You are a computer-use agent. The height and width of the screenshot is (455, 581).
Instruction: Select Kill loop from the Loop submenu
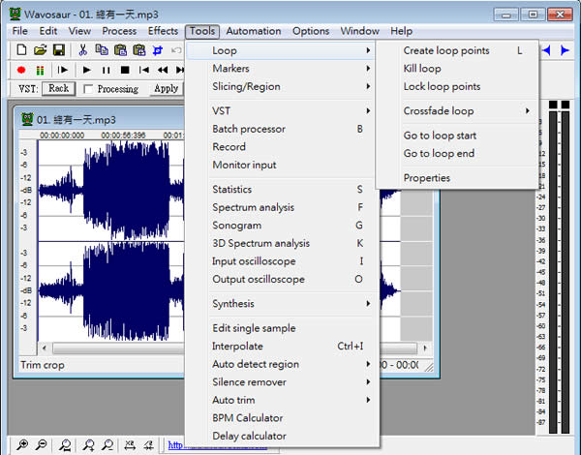coord(457,69)
